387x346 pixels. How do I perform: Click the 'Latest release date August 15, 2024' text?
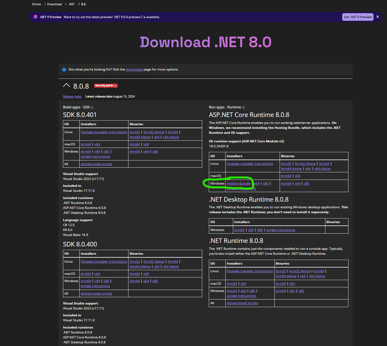[110, 97]
